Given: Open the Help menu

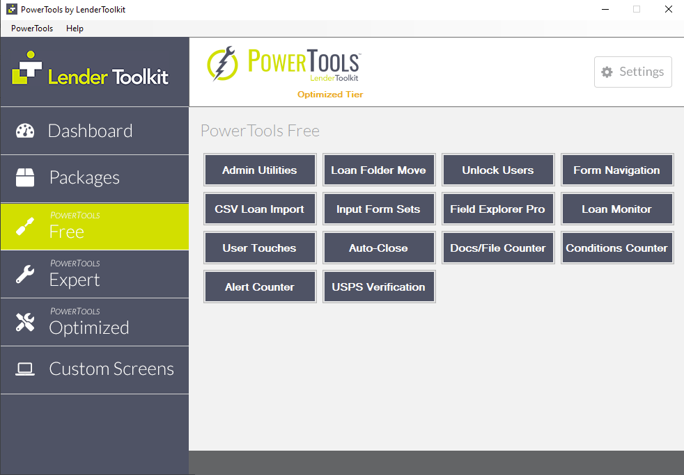Looking at the screenshot, I should pyautogui.click(x=75, y=29).
